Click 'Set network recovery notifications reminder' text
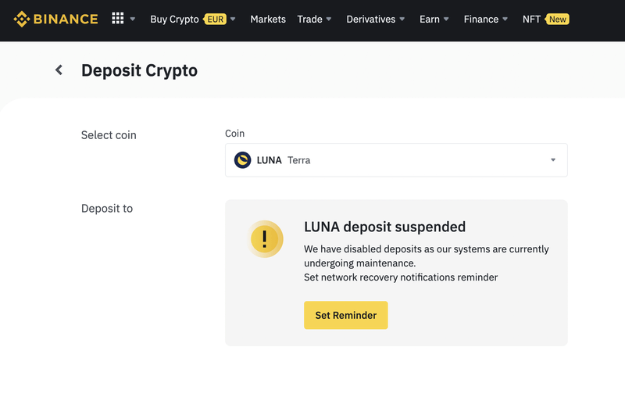This screenshot has height=397, width=625. point(401,277)
